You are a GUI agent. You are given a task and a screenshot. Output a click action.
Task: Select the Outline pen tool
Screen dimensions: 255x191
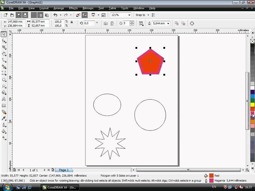(x=4, y=125)
